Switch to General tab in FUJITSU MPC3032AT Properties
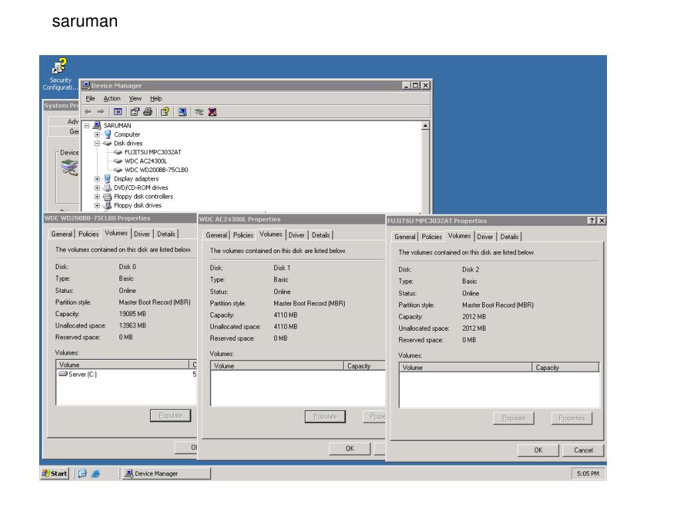 [405, 237]
